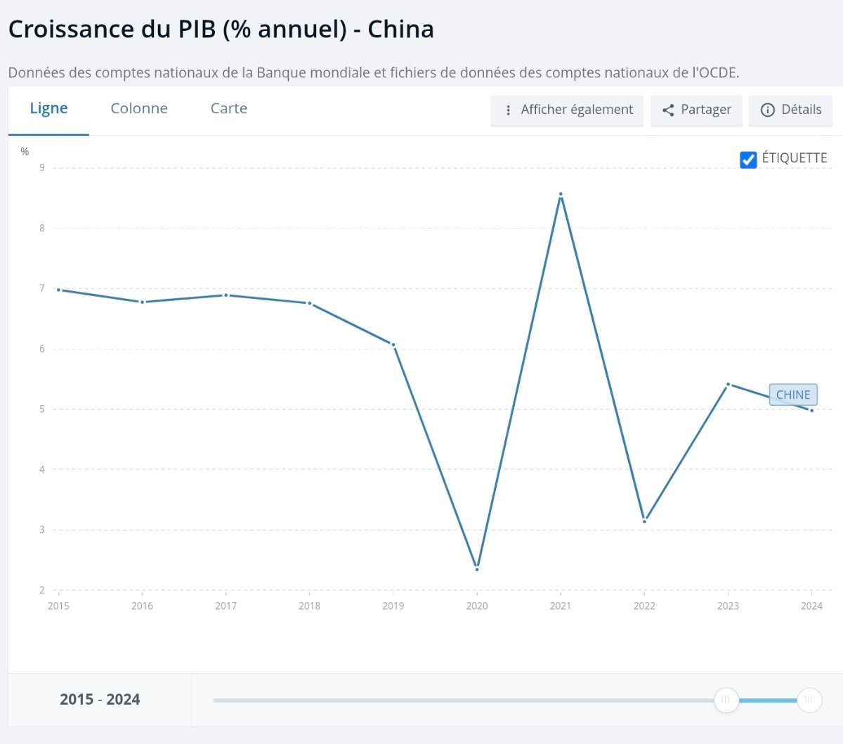Click the info icon beside Détails

[768, 110]
